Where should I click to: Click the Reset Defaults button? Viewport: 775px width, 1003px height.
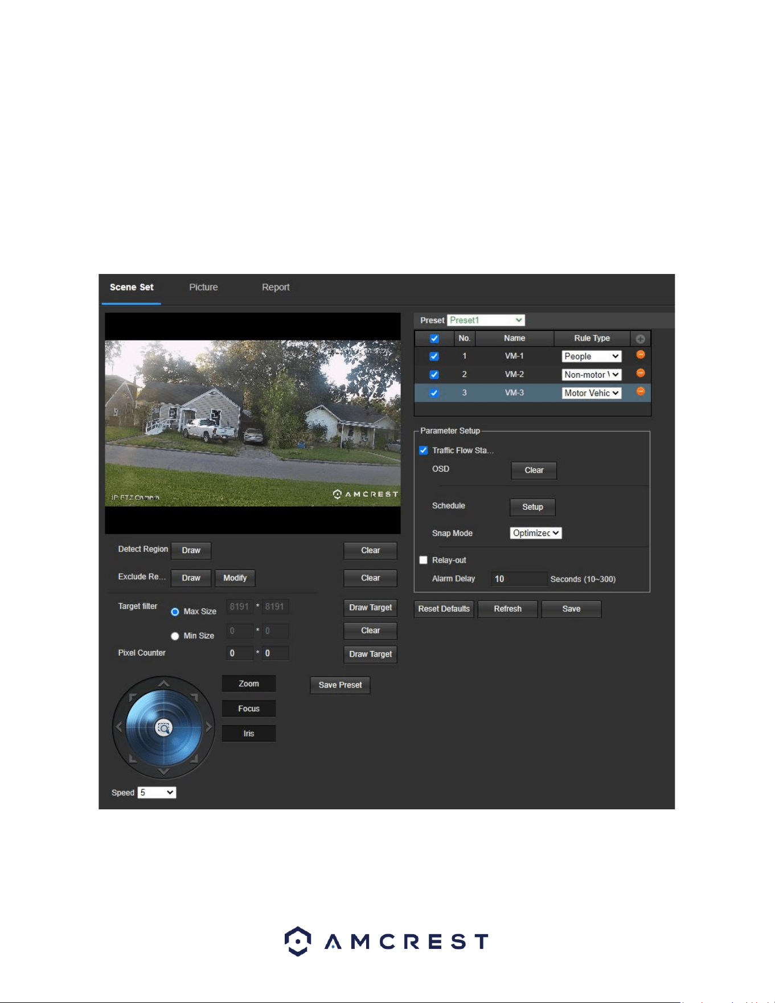(444, 609)
